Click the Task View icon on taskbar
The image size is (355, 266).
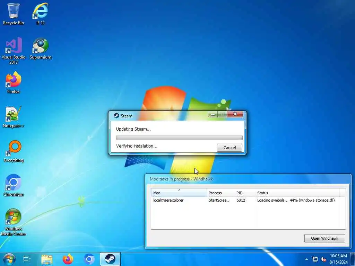pyautogui.click(x=27, y=259)
